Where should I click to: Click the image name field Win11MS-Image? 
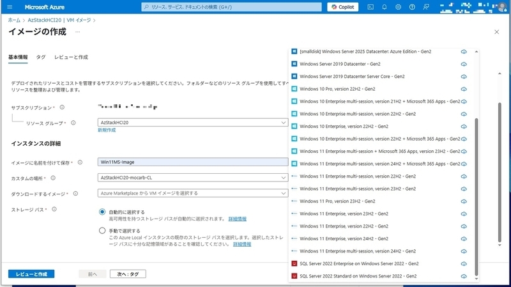click(x=193, y=162)
